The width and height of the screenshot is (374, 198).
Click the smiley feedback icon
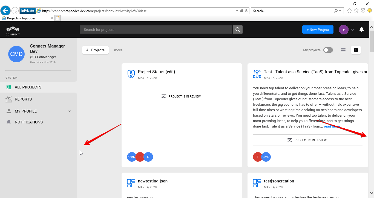tap(370, 11)
